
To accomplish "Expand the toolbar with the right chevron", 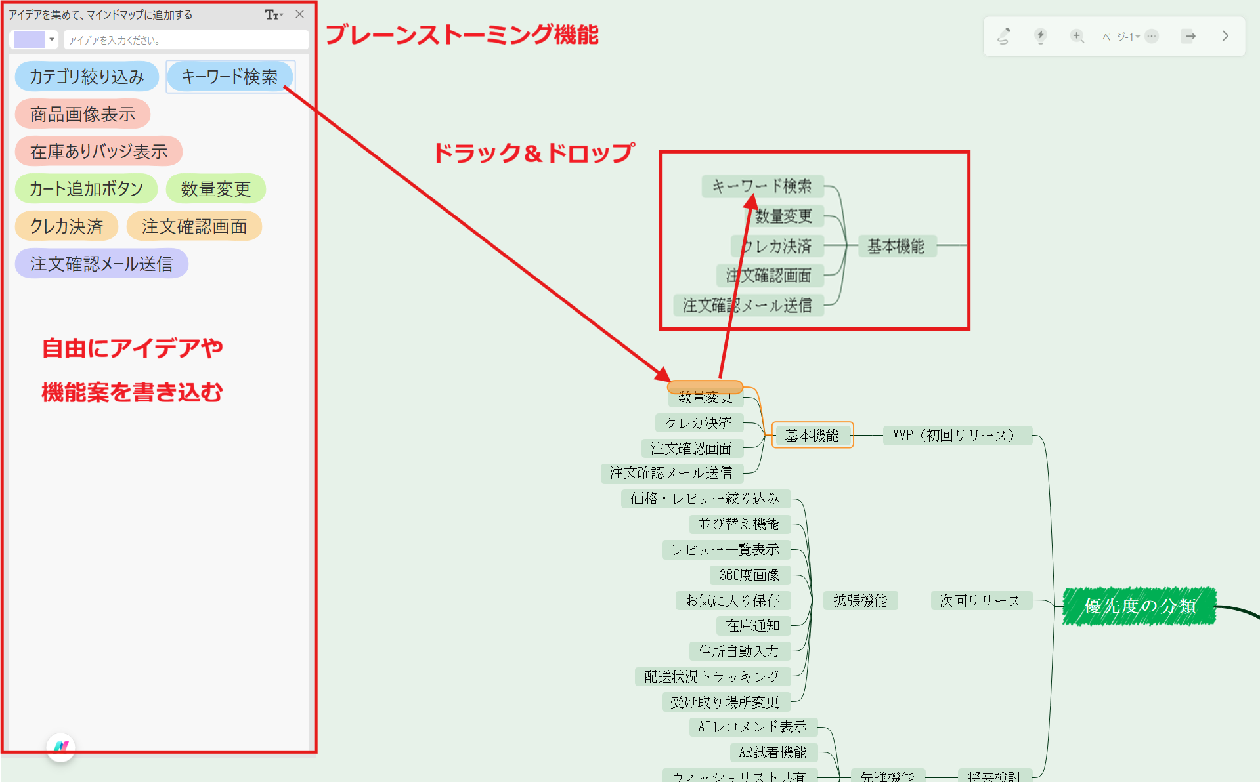I will tap(1225, 36).
